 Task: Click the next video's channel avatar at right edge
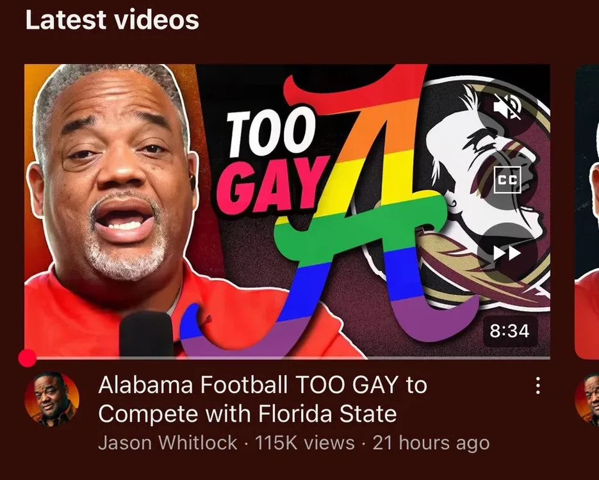pyautogui.click(x=587, y=399)
